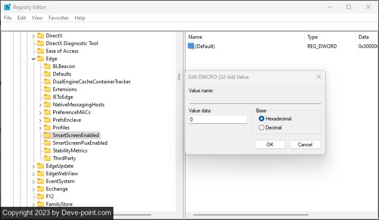Click the Defaults folder icon
The height and width of the screenshot is (220, 379).
pyautogui.click(x=47, y=74)
